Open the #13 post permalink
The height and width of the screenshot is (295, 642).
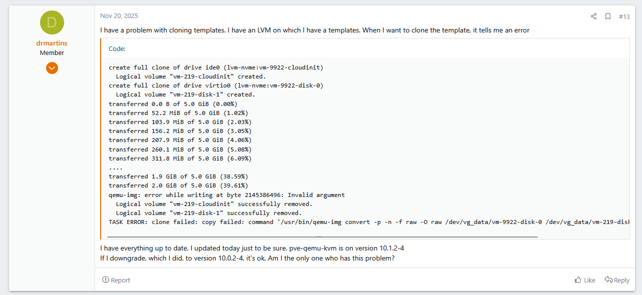coord(624,16)
